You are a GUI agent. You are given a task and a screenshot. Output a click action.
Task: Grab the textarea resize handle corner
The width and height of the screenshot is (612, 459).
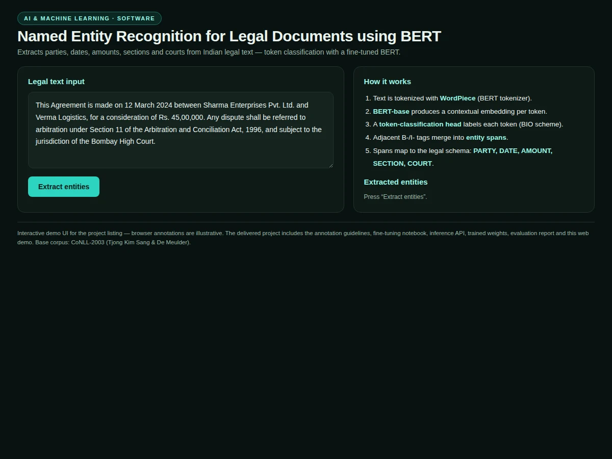tap(330, 165)
